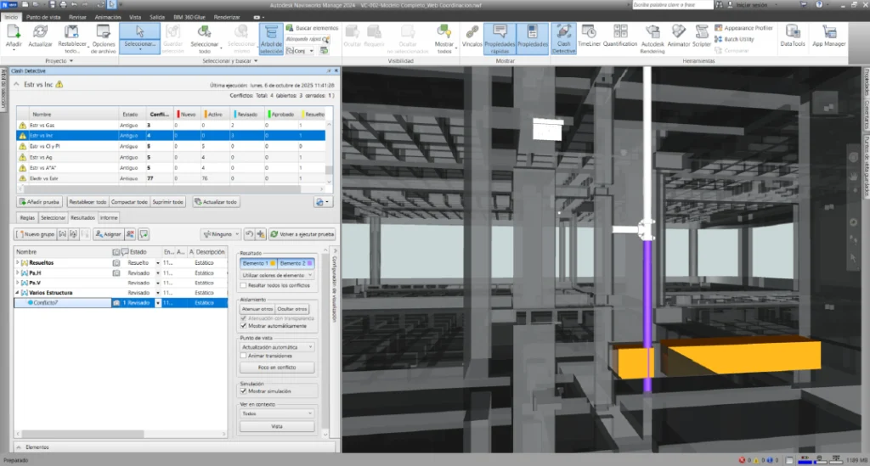
Task: Click the Compactar todo button
Action: click(x=129, y=202)
